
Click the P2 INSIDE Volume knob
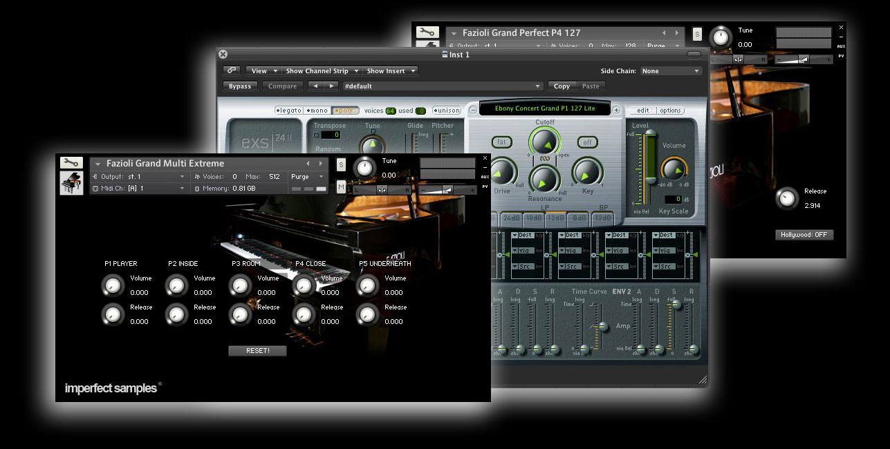(176, 285)
